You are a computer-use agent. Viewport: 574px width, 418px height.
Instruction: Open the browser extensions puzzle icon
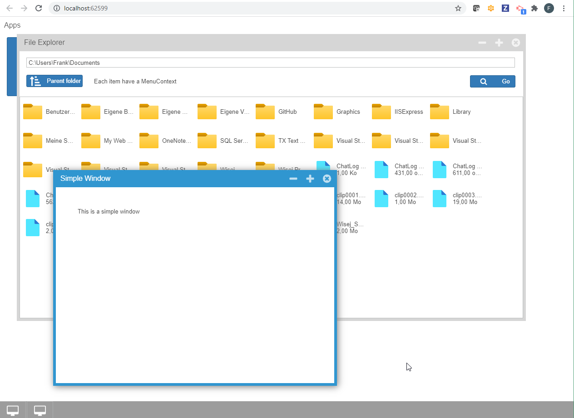[x=534, y=8]
